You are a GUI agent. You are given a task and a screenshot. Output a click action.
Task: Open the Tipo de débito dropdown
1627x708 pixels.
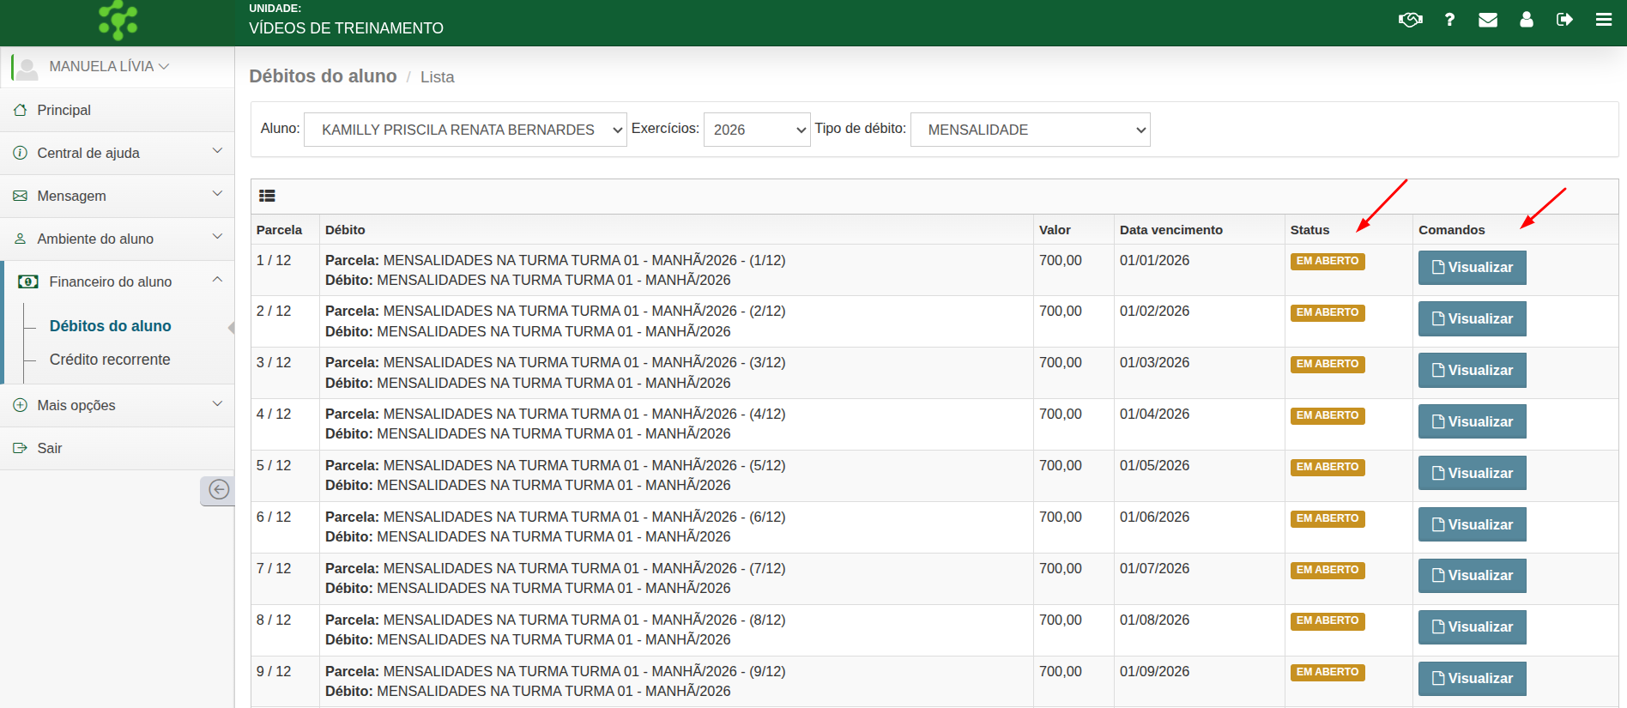coord(1029,130)
